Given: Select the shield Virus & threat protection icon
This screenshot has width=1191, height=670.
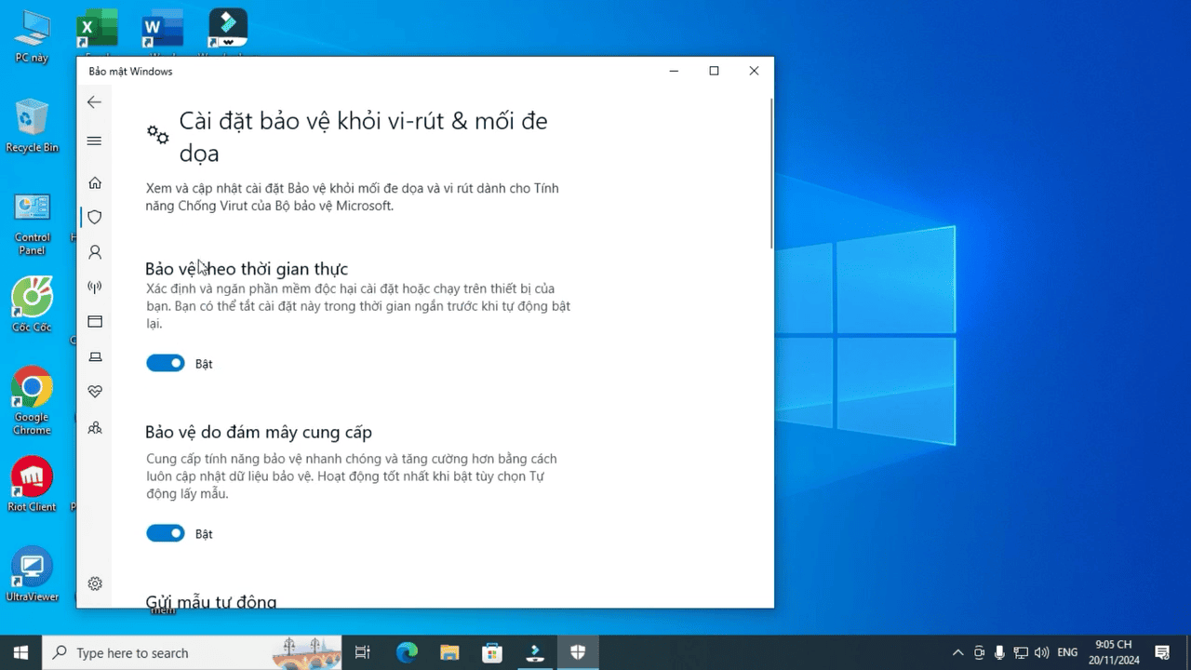Looking at the screenshot, I should click(x=94, y=218).
